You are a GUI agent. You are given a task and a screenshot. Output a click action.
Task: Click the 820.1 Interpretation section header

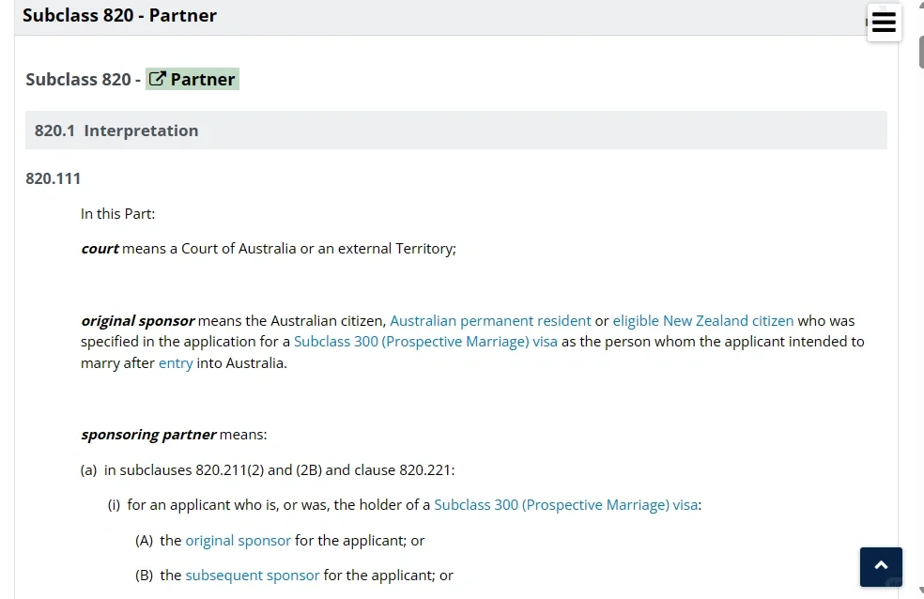coord(456,131)
